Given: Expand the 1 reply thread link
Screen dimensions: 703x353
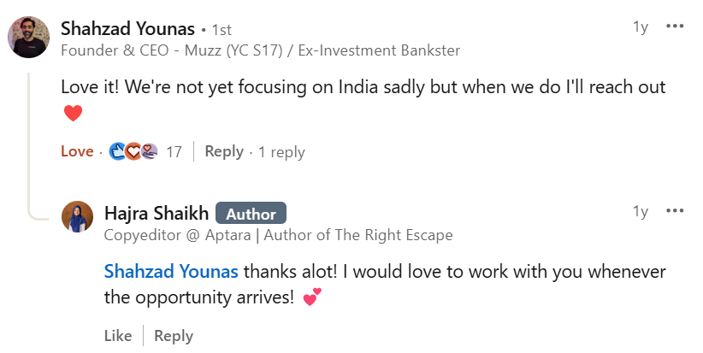Looking at the screenshot, I should point(281,152).
